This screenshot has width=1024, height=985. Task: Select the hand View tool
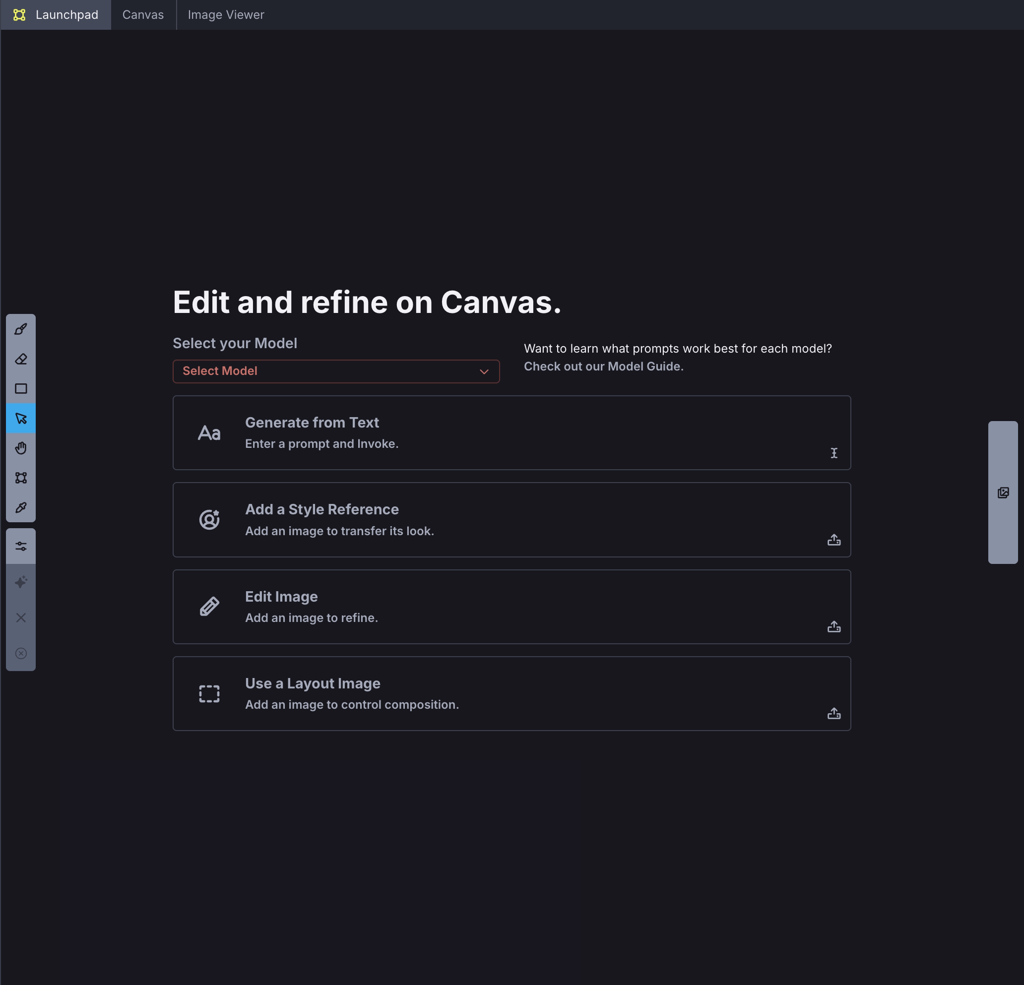(x=21, y=448)
